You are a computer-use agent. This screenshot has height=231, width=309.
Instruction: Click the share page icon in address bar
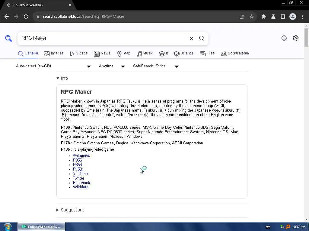pyautogui.click(x=242, y=17)
